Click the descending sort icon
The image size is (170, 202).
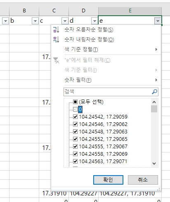pyautogui.click(x=56, y=40)
